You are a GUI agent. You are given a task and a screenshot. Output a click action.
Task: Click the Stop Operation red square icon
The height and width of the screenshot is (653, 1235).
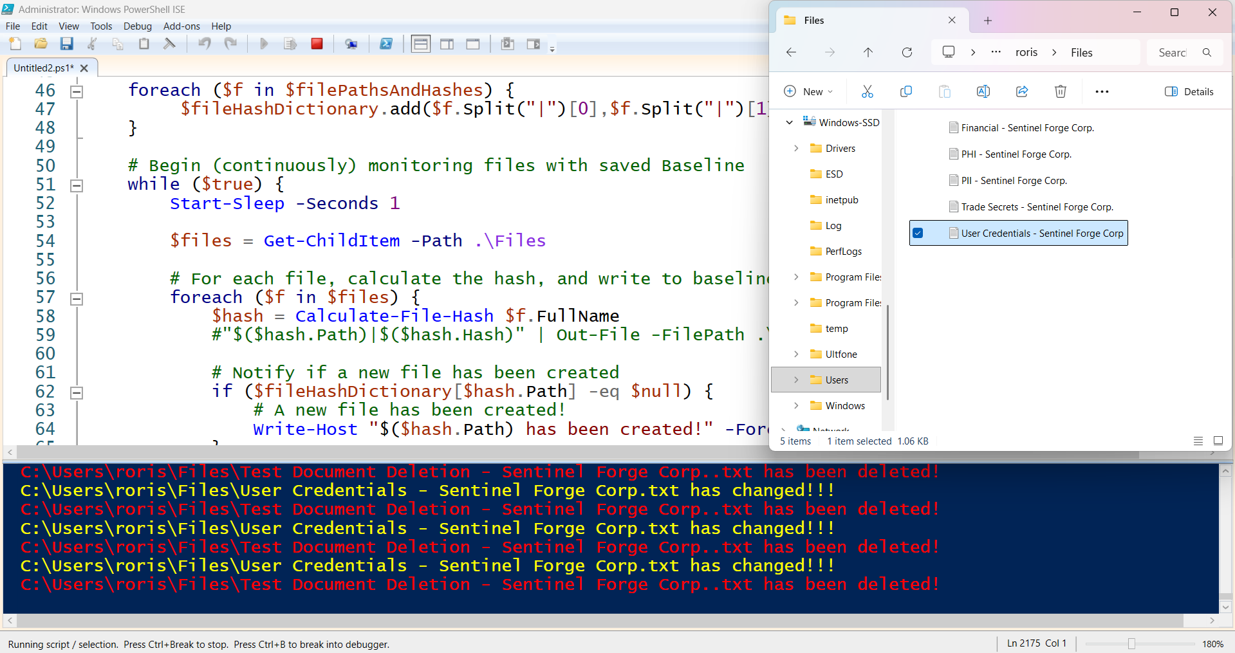tap(317, 44)
